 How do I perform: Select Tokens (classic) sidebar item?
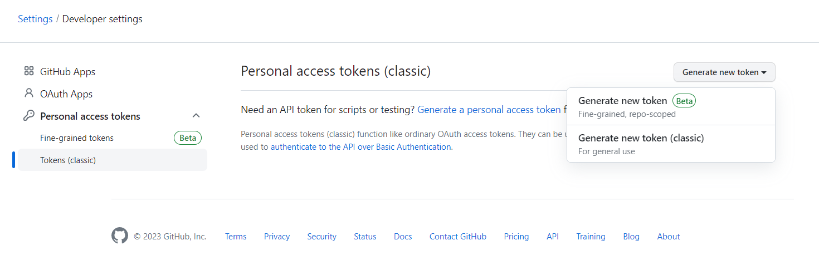(68, 160)
